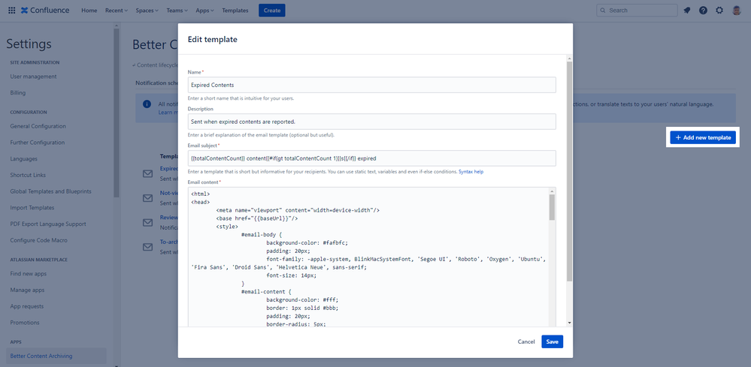Click inside the Email content code editor
The image size is (751, 367).
[x=368, y=257]
